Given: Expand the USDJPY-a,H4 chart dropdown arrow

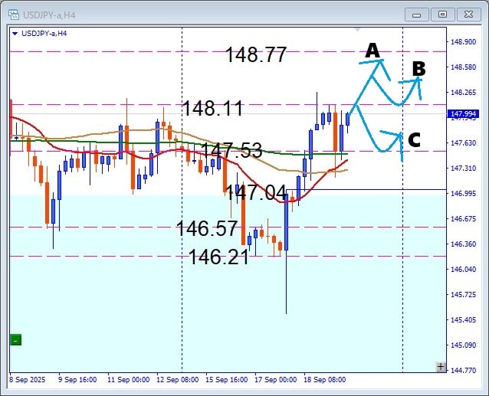Looking at the screenshot, I should 15,34.
